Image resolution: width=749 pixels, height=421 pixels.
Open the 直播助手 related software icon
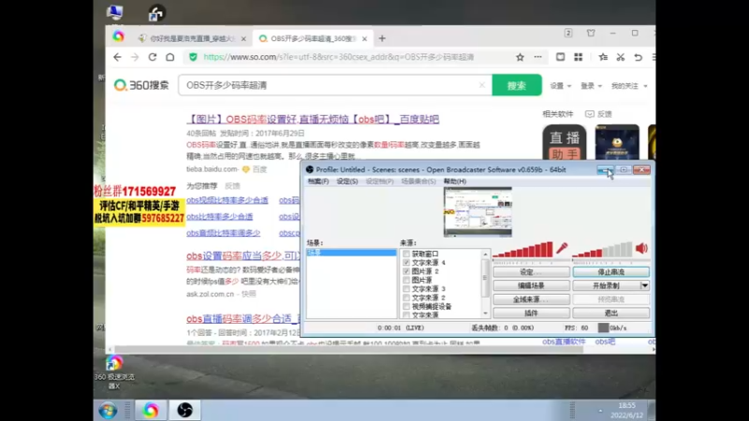click(x=565, y=142)
